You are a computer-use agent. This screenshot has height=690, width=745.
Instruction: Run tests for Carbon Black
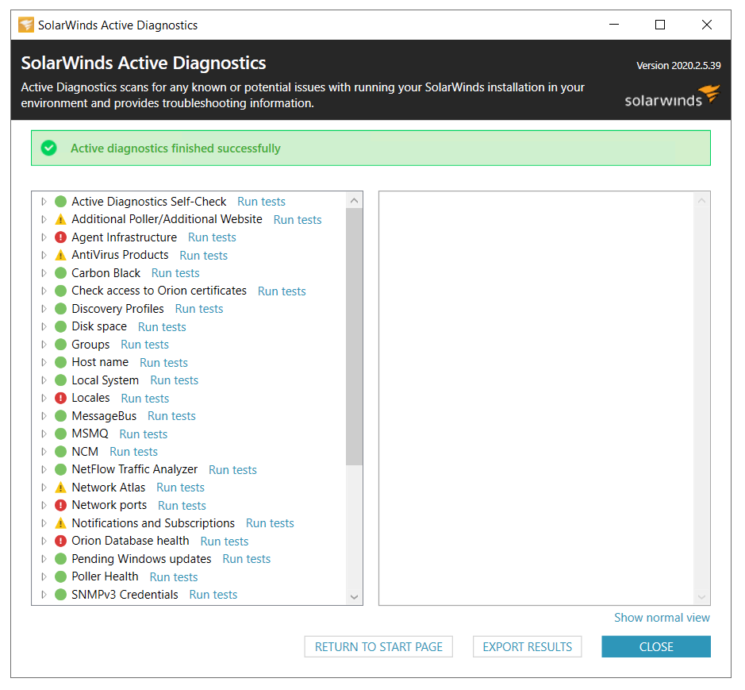(175, 273)
